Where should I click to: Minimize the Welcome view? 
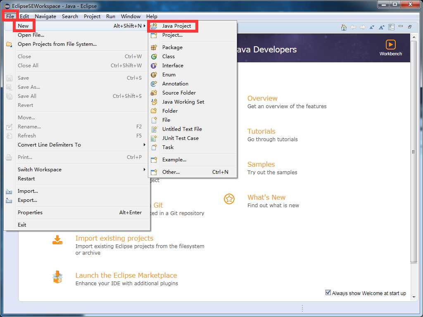pyautogui.click(x=401, y=26)
